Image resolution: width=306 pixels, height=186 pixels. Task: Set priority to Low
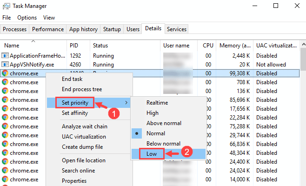coord(169,154)
